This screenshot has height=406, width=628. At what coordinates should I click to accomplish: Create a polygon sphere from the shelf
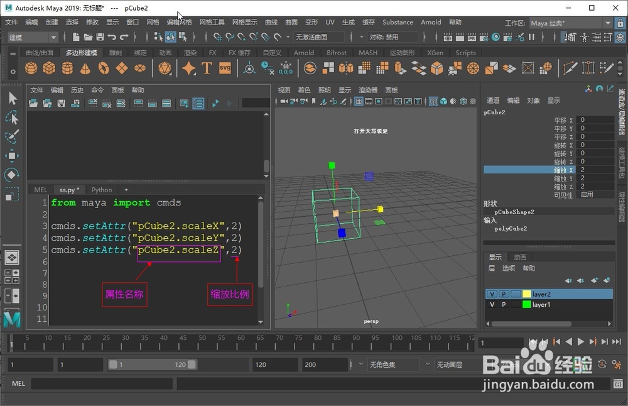30,68
